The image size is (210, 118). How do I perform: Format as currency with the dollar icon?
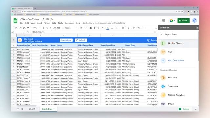tap(43, 28)
